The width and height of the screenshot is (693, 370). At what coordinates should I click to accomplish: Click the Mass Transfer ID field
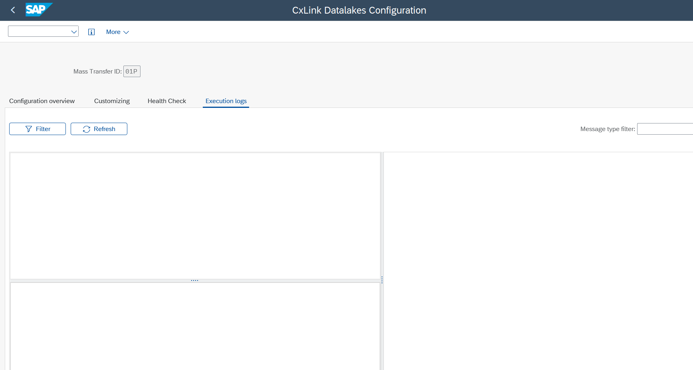coord(132,72)
